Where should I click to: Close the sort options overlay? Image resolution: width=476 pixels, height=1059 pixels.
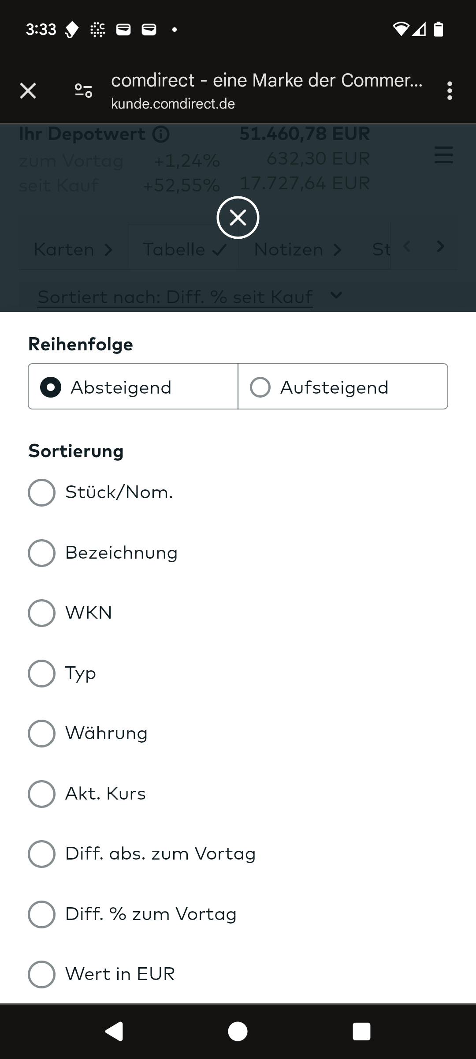(x=238, y=218)
